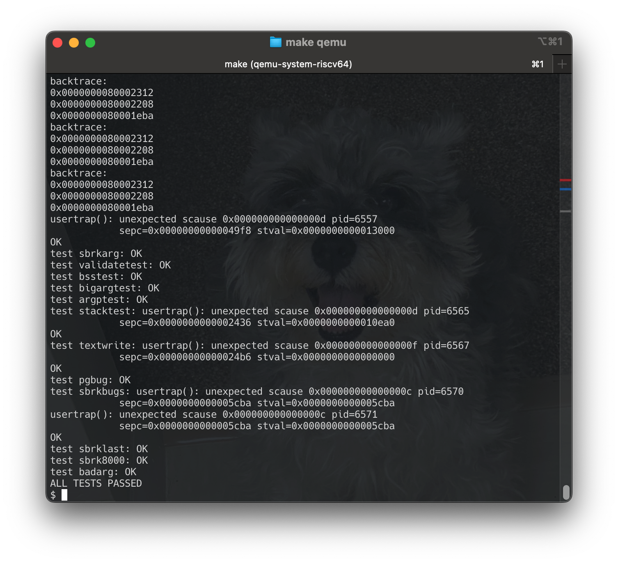Open a new terminal tab with the plus icon

[562, 64]
